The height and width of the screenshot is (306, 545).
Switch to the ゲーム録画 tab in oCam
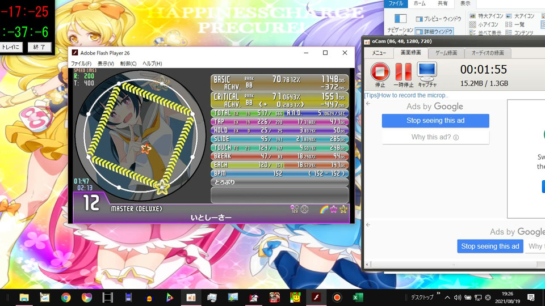pos(446,53)
